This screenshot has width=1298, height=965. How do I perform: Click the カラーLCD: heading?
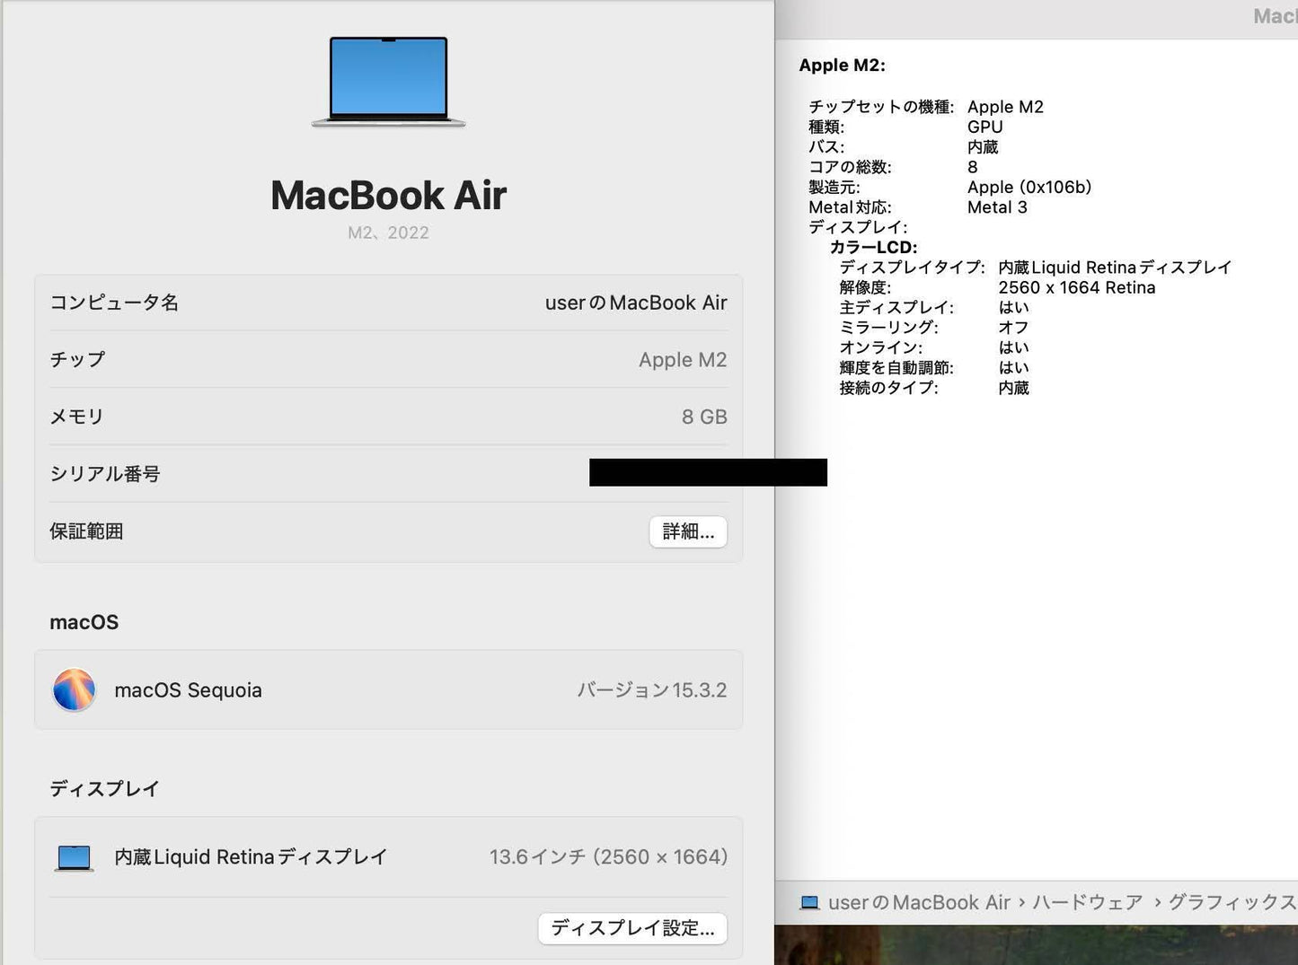[x=874, y=248]
